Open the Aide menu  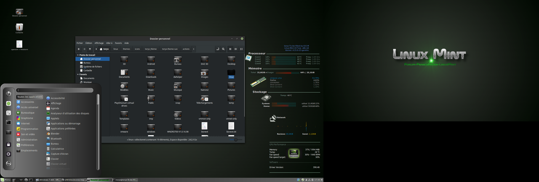[126, 43]
